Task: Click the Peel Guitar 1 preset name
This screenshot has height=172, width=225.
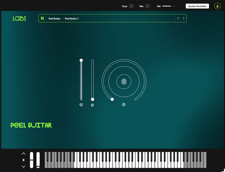Action: coord(72,19)
